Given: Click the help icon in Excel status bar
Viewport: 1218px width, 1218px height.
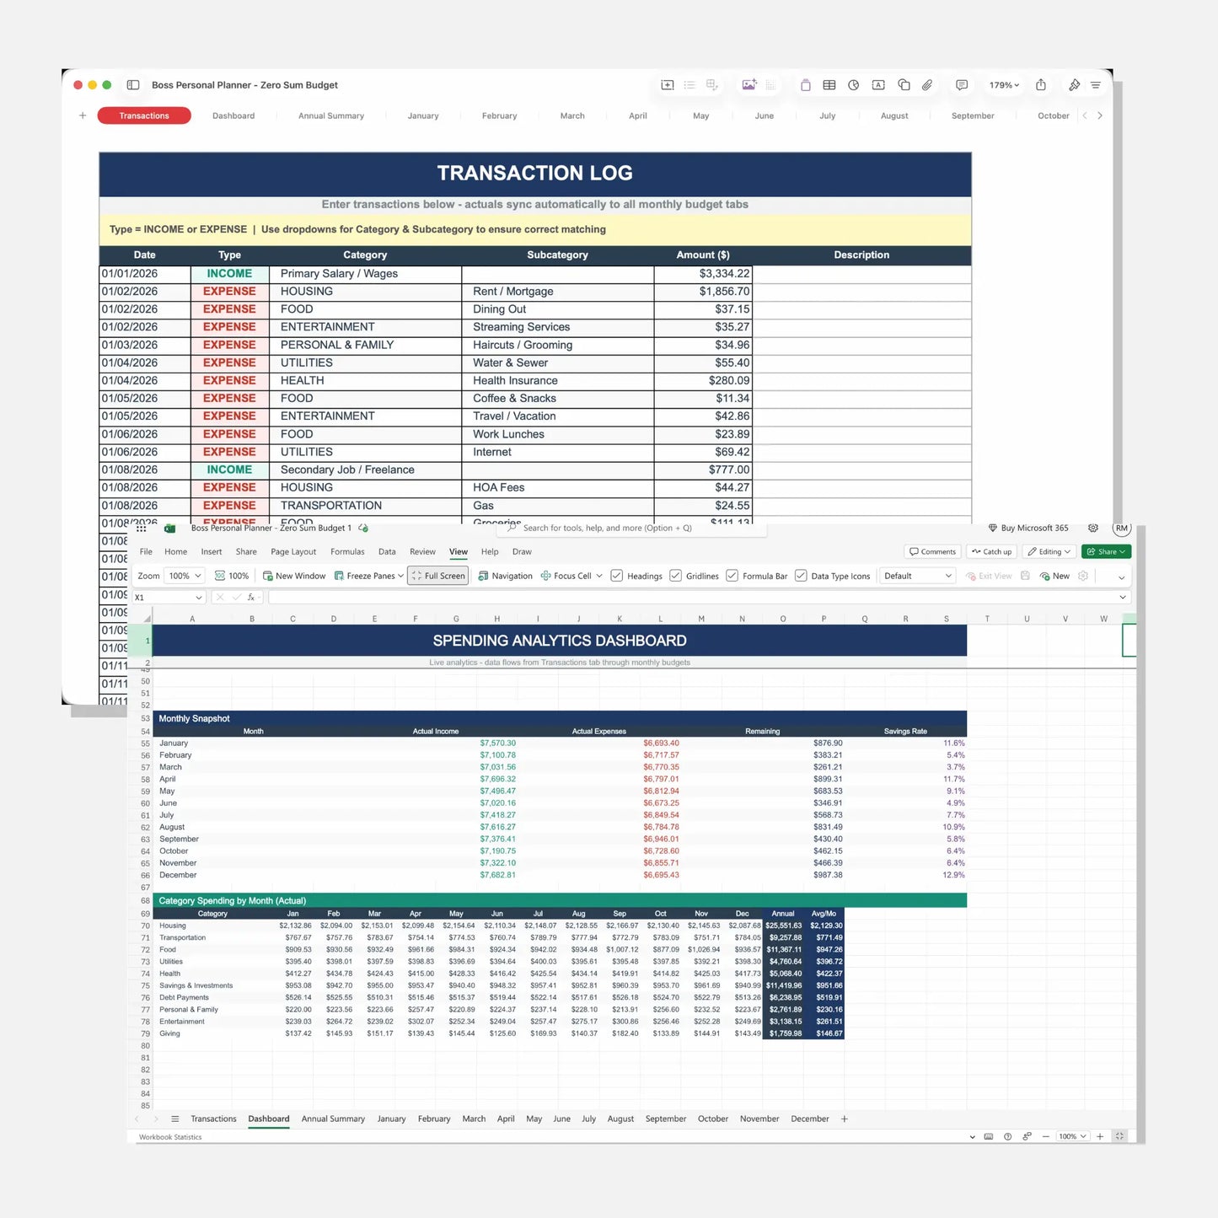Looking at the screenshot, I should coord(1008,1137).
